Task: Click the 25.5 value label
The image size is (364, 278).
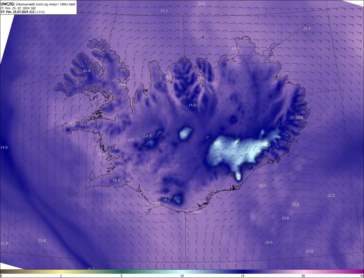Action: 200,78
